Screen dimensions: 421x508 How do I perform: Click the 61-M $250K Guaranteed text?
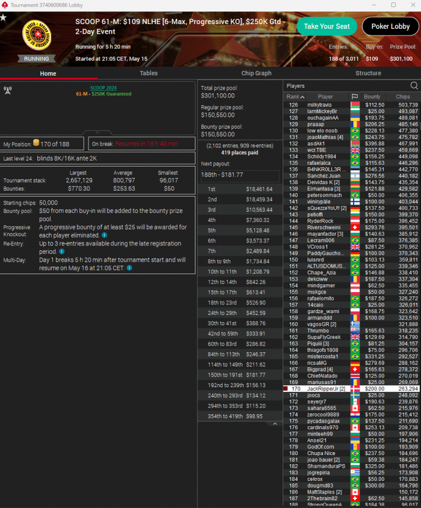(103, 94)
